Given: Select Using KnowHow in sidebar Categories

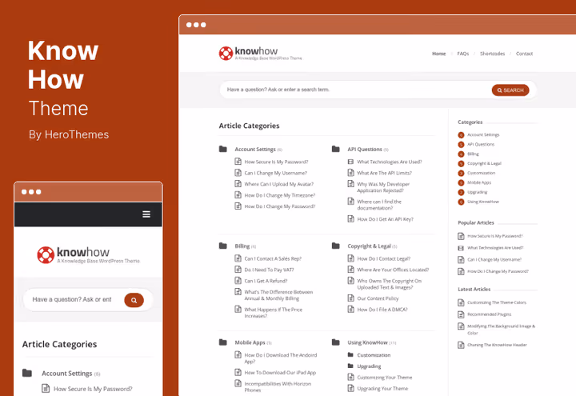Looking at the screenshot, I should point(483,202).
